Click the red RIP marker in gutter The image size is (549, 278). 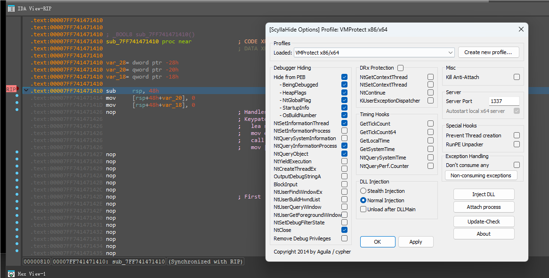click(12, 89)
